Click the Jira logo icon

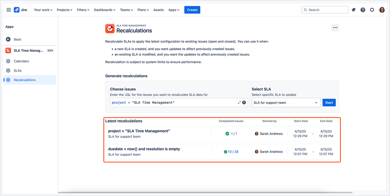click(17, 10)
